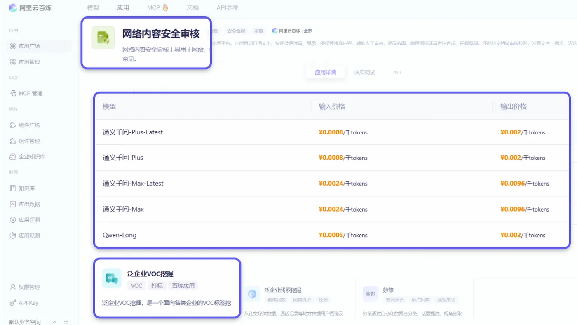The image size is (577, 325).
Task: Click the sidebar collapse menu icon
Action: (x=66, y=322)
